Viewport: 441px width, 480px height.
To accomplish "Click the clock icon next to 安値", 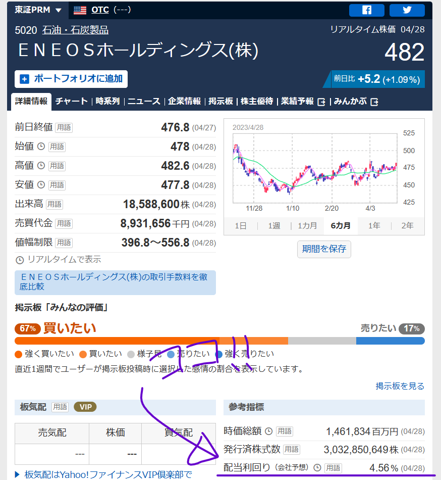I will (x=41, y=185).
